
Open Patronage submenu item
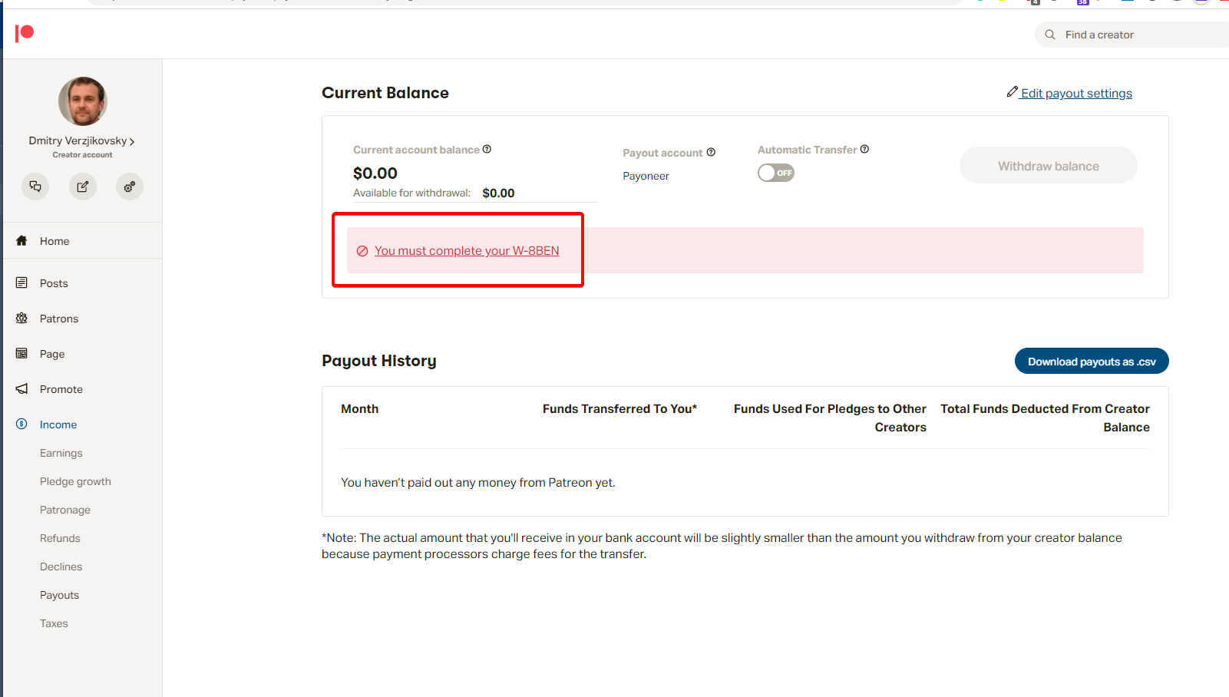[x=65, y=510]
